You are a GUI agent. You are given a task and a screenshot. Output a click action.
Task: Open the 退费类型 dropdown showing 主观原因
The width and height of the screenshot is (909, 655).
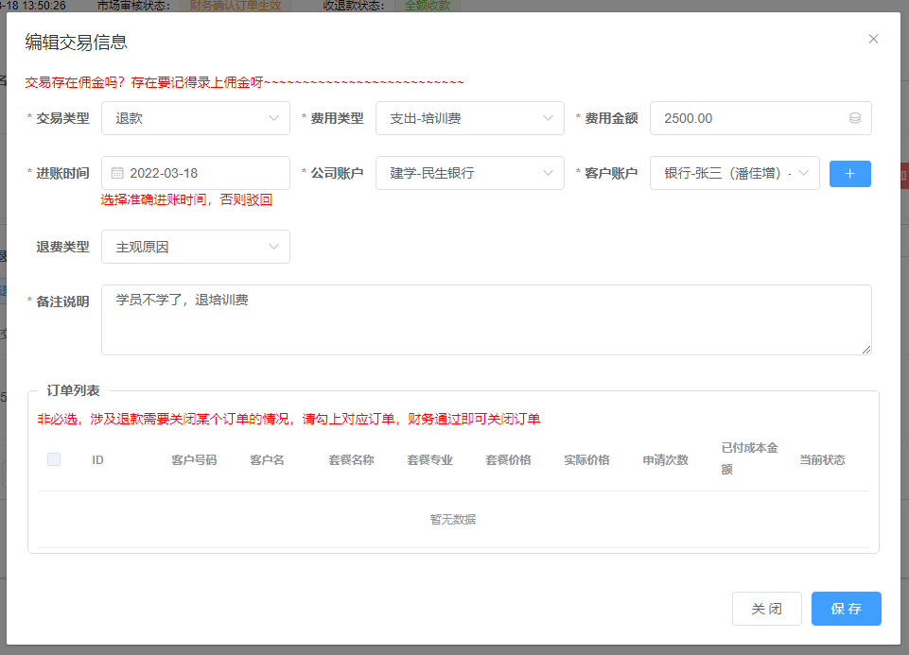point(195,247)
